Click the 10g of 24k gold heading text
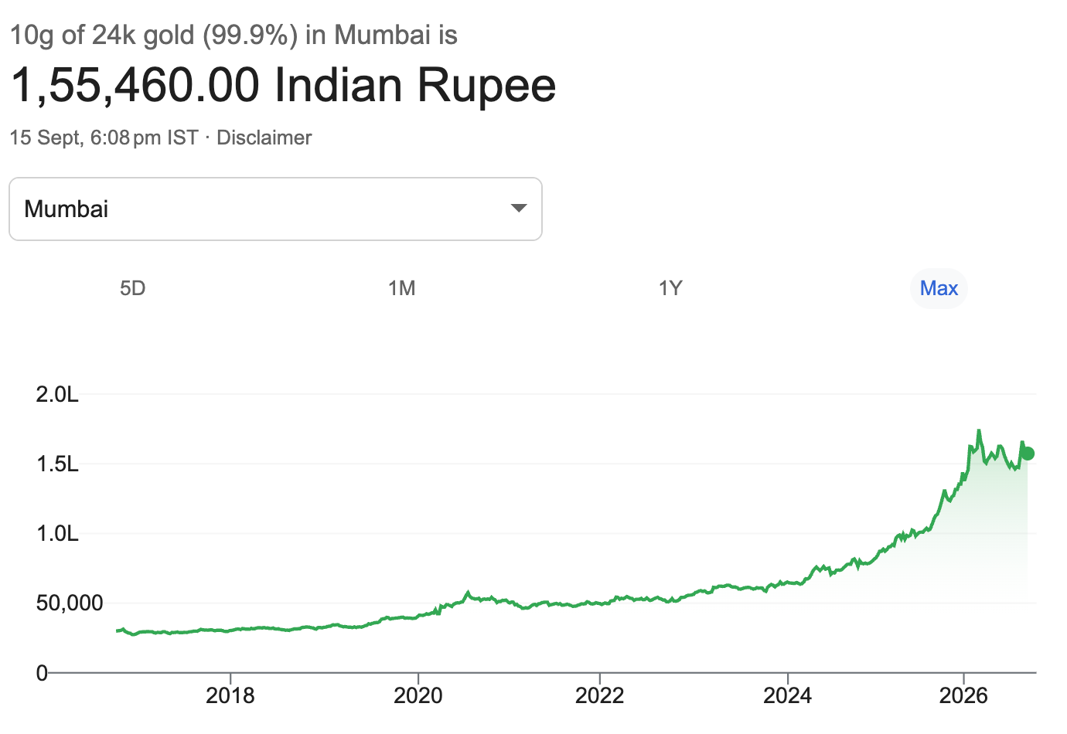Screen dimensions: 1067x734 [x=234, y=35]
